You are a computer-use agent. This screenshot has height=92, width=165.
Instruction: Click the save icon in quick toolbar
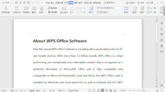pyautogui.click(x=16, y=3)
